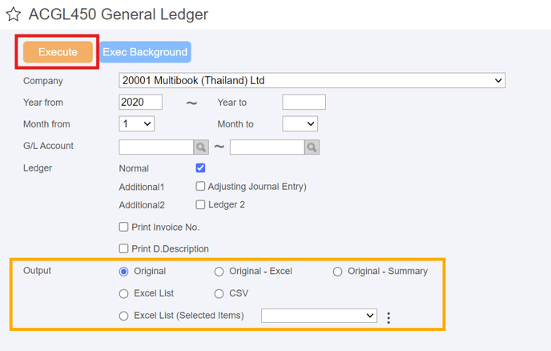Open the G/L Account to search magnifier
The width and height of the screenshot is (551, 351).
click(312, 147)
